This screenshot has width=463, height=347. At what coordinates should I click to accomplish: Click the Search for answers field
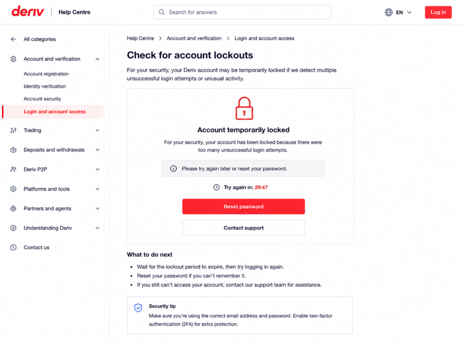242,12
